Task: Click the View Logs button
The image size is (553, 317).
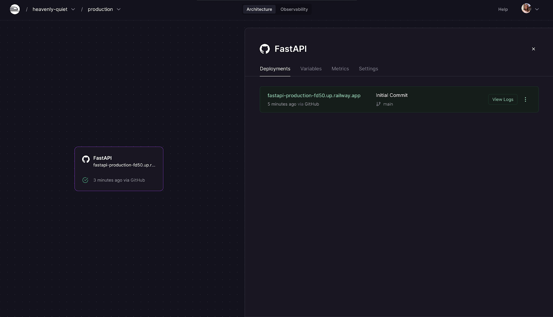Action: tap(503, 99)
